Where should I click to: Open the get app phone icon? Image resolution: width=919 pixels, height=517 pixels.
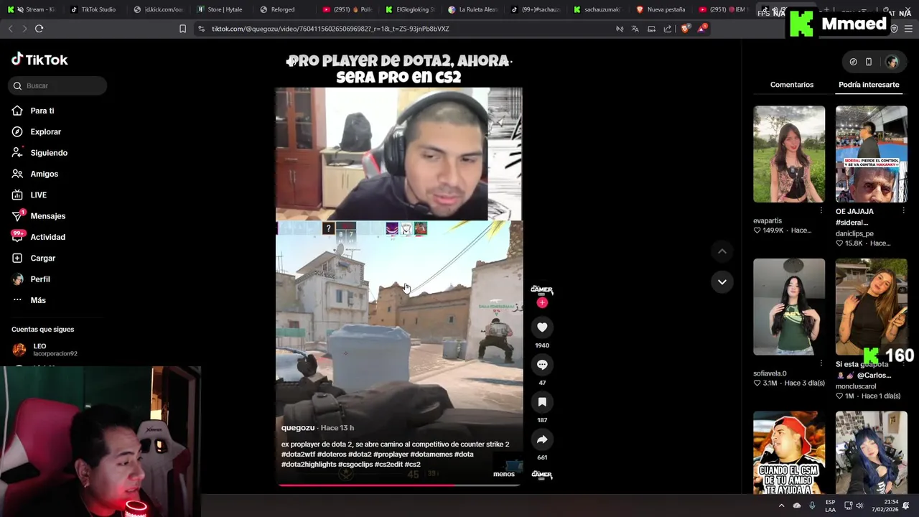pos(869,62)
